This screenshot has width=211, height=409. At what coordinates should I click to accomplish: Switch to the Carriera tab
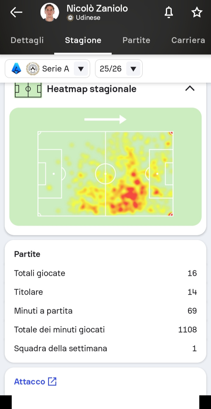[x=188, y=40]
